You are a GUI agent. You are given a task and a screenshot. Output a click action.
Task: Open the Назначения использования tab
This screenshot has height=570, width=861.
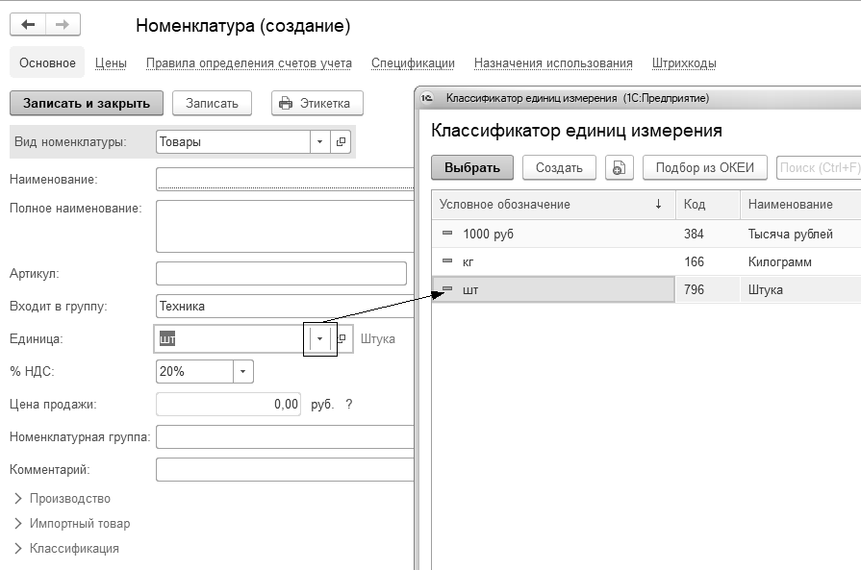pos(553,63)
